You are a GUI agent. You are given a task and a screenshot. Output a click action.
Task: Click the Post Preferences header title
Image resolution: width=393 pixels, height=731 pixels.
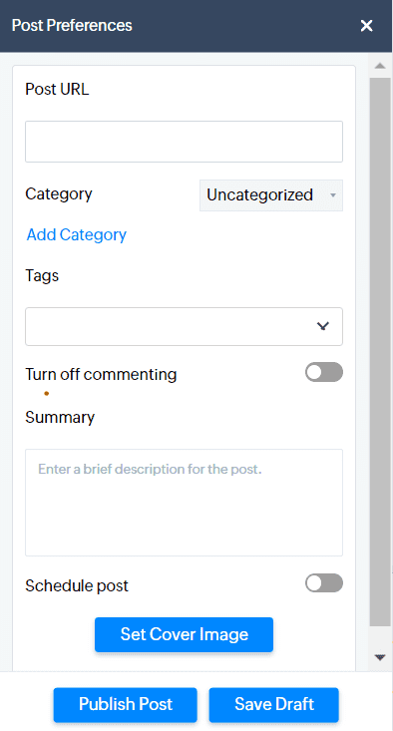coord(72,26)
